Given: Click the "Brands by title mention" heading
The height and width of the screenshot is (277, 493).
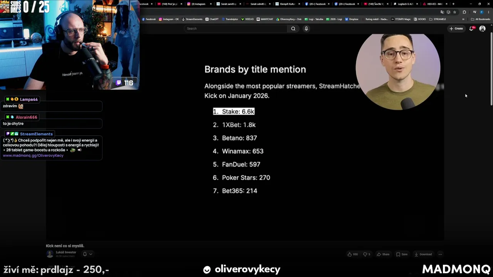Looking at the screenshot, I should click(x=255, y=69).
